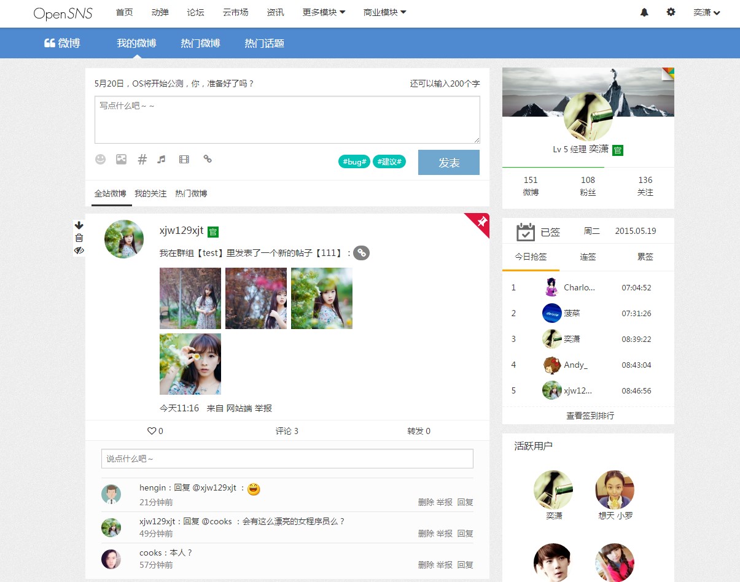The height and width of the screenshot is (582, 740).
Task: Expand the 更多模块 dropdown
Action: tap(324, 12)
